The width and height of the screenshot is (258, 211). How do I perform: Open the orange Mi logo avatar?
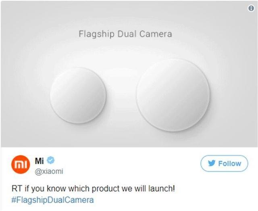coord(21,164)
